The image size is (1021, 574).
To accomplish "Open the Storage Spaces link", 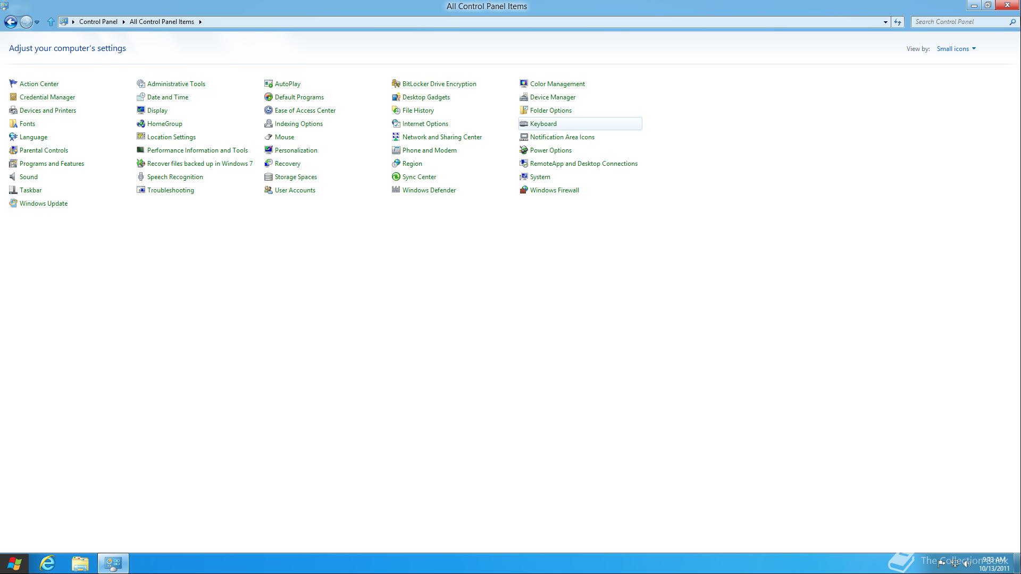I will (x=296, y=176).
